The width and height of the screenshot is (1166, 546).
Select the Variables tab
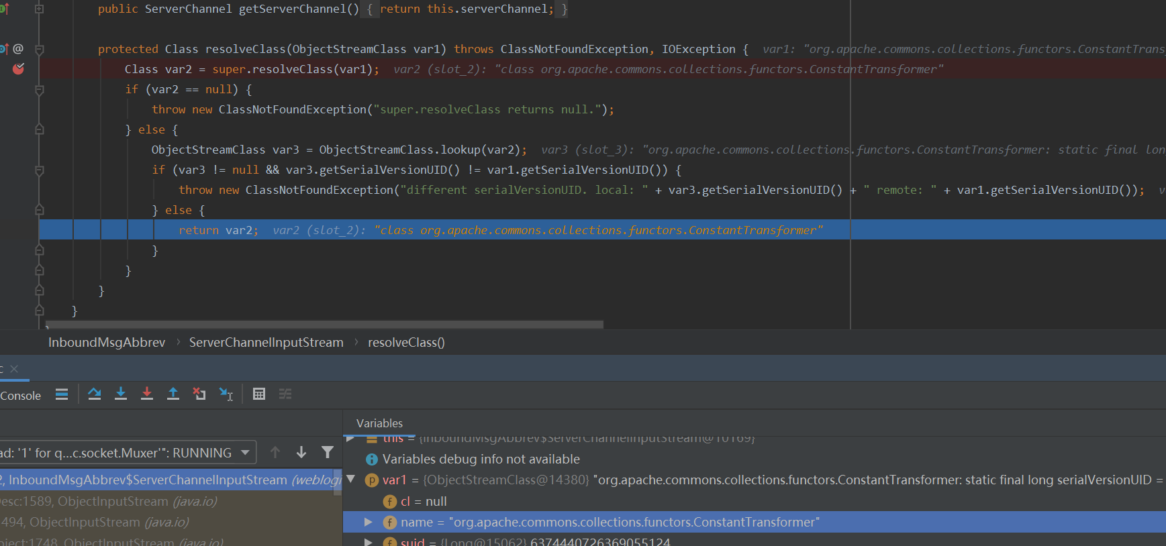click(x=379, y=423)
